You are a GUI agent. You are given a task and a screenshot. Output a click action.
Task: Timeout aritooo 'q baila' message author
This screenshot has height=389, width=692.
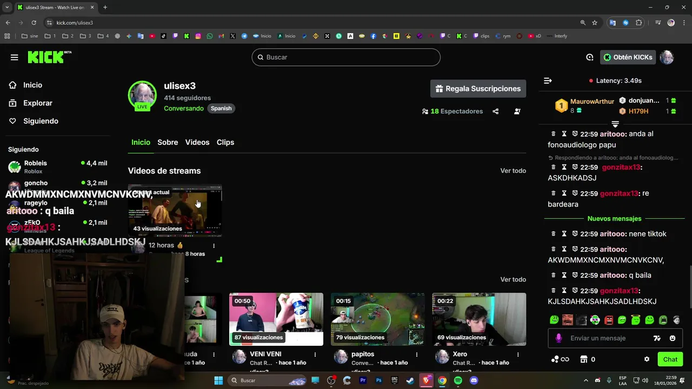564,275
